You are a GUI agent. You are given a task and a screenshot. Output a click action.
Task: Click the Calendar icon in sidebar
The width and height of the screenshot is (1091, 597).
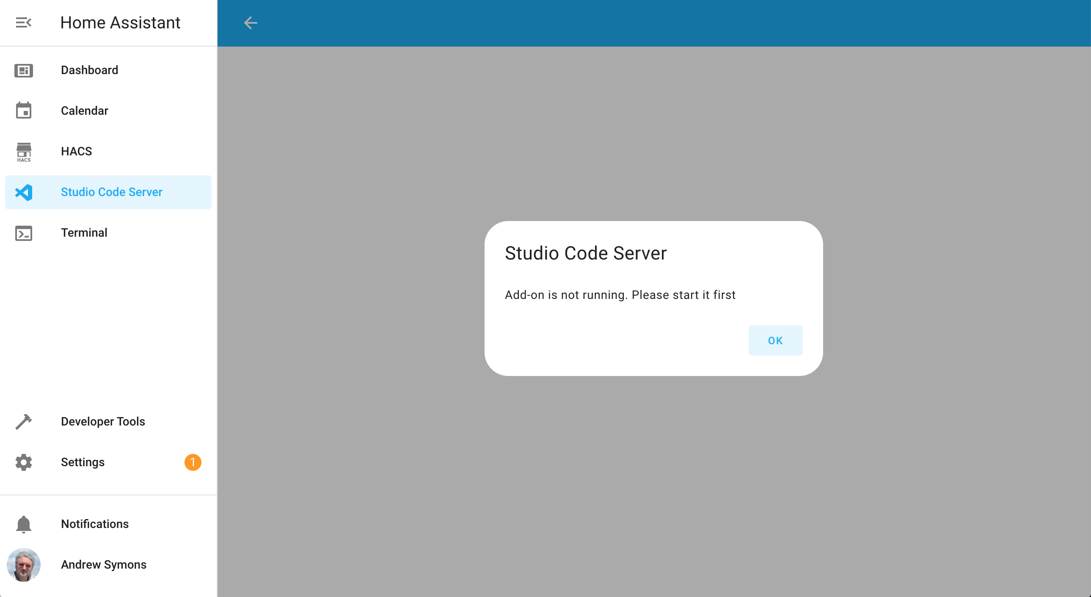(23, 110)
